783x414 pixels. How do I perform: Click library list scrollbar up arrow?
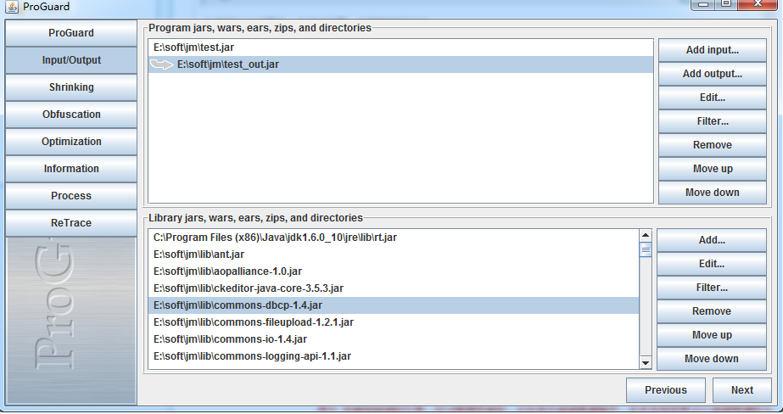click(x=646, y=235)
